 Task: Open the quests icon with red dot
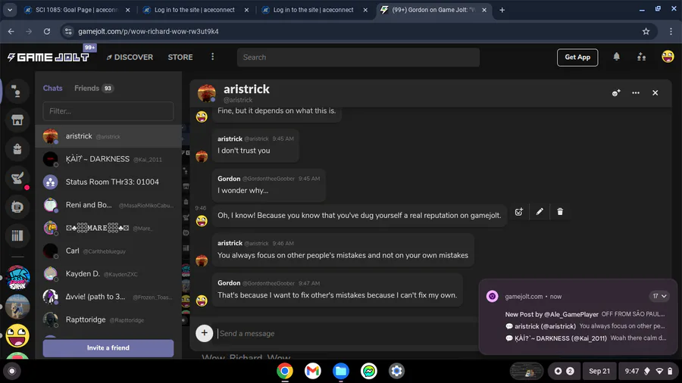point(17,178)
